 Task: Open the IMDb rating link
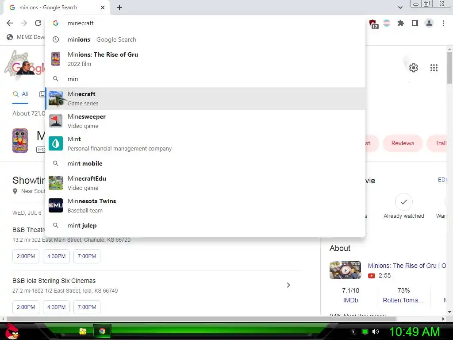(350, 301)
